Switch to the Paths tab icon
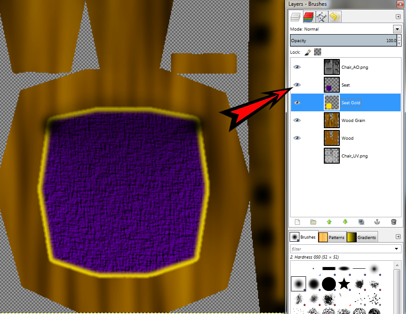 pos(321,17)
